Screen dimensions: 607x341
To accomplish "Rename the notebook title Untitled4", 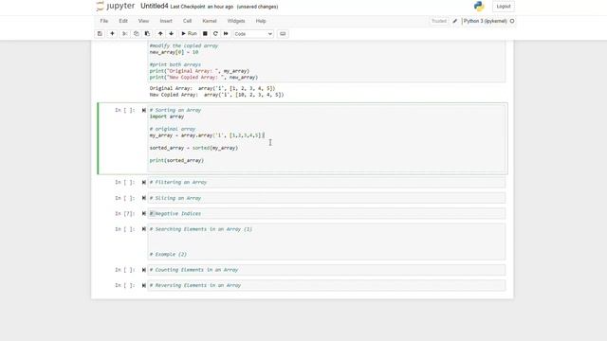I will click(x=155, y=7).
